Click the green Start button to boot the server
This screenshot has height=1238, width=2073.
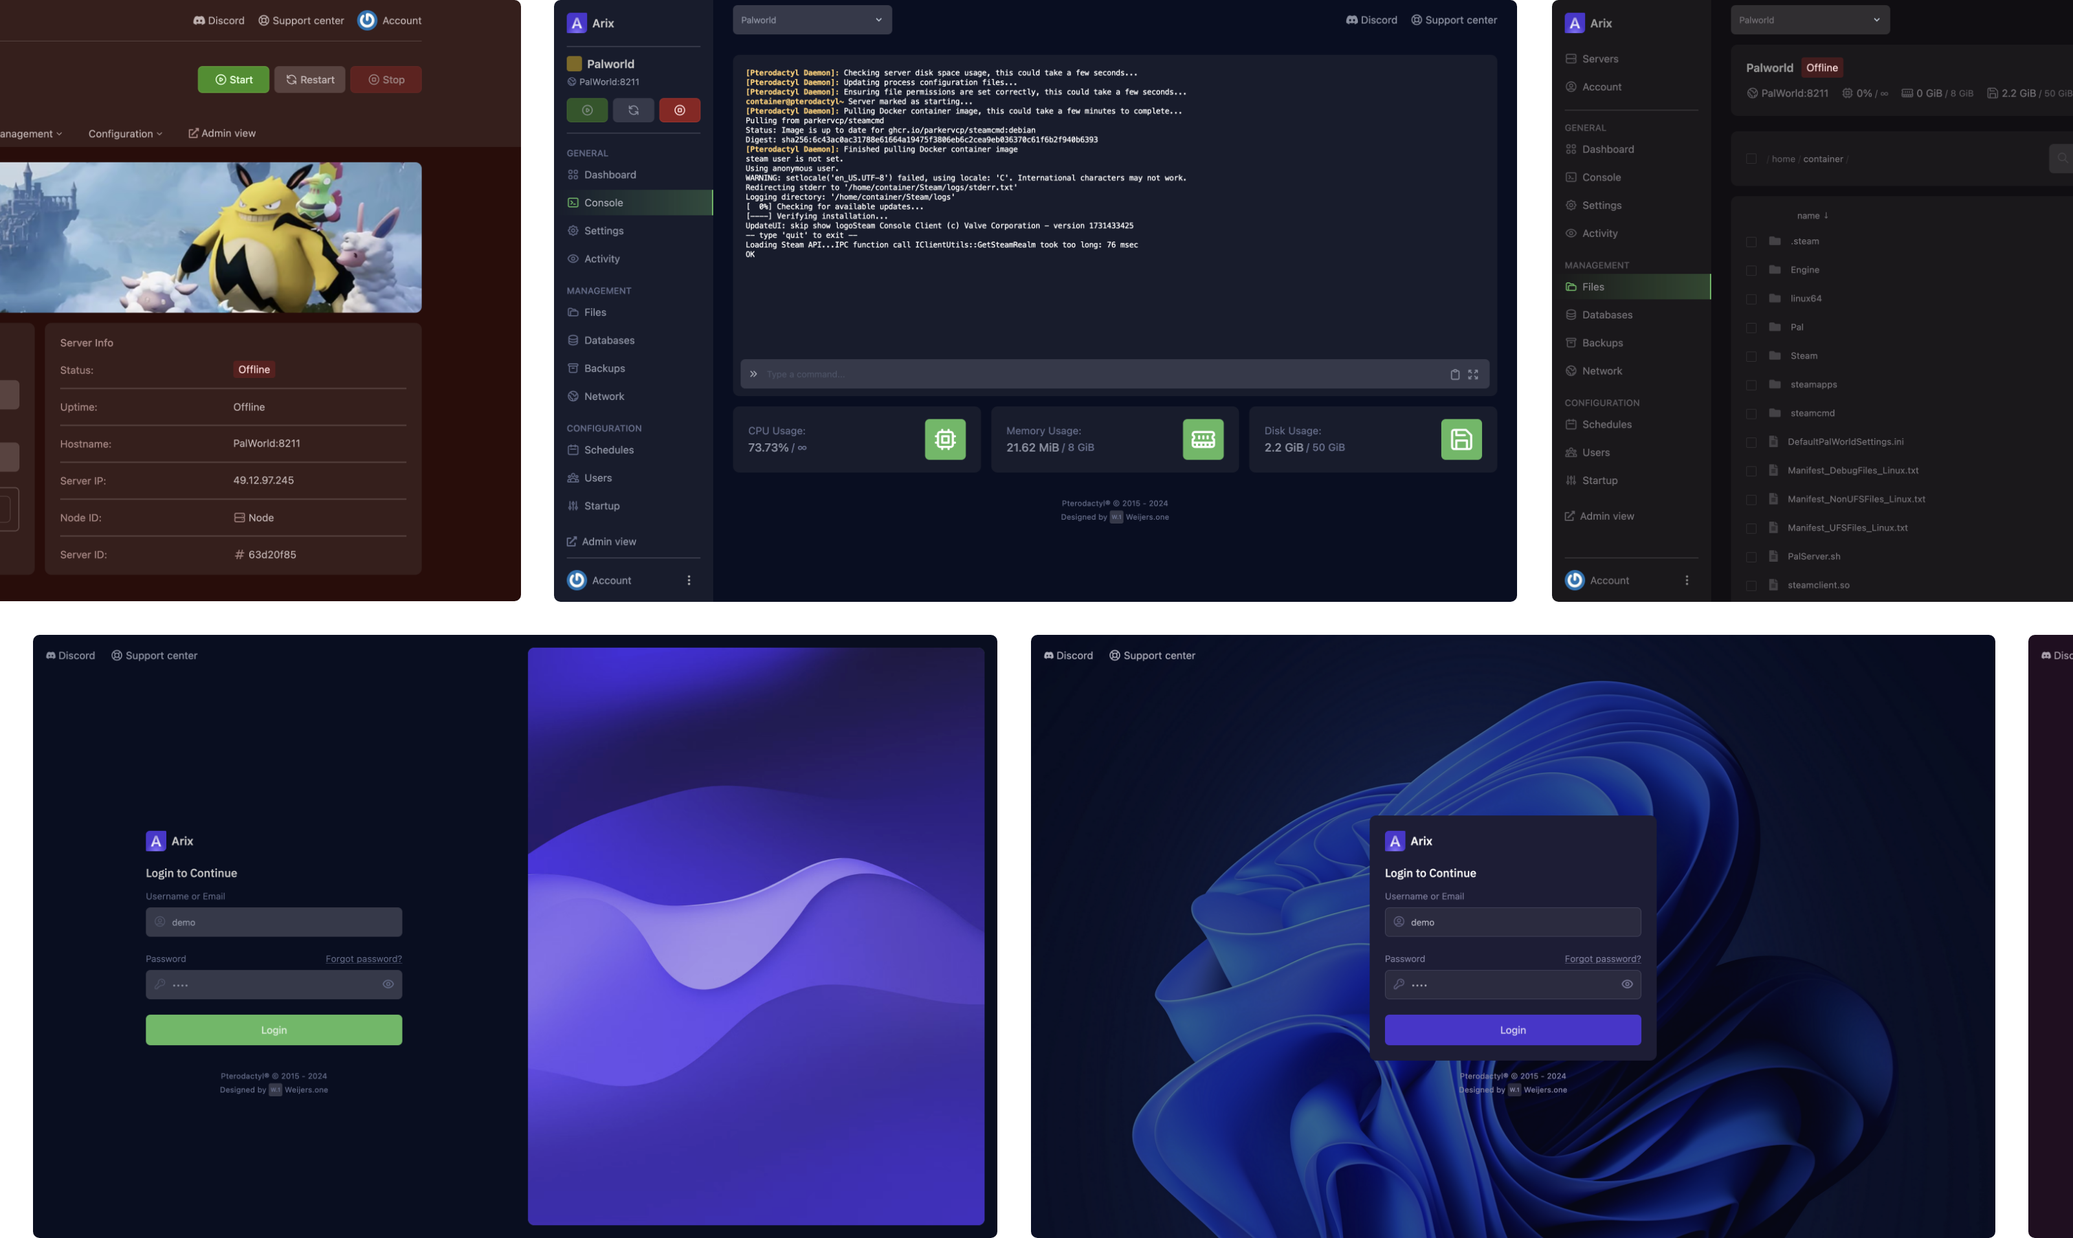(234, 79)
